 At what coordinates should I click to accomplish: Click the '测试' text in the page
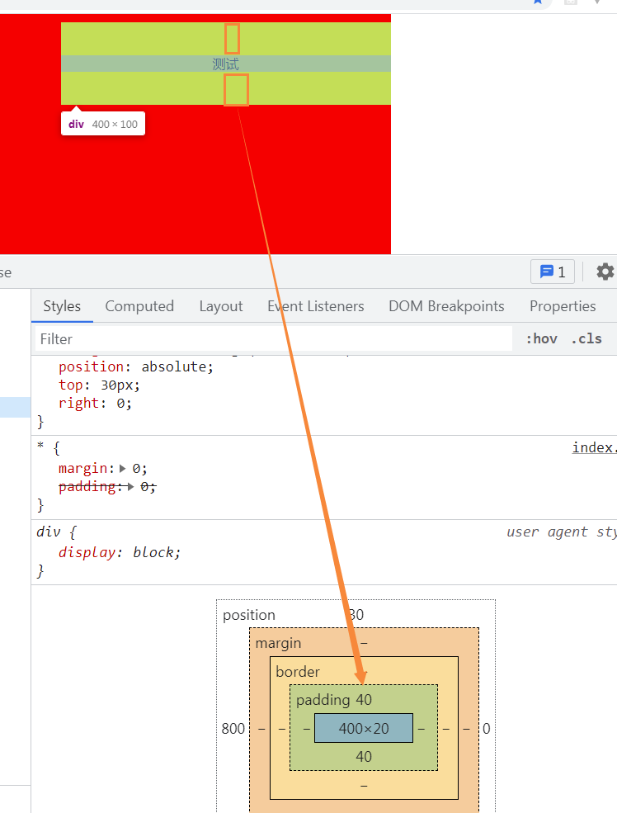[225, 64]
